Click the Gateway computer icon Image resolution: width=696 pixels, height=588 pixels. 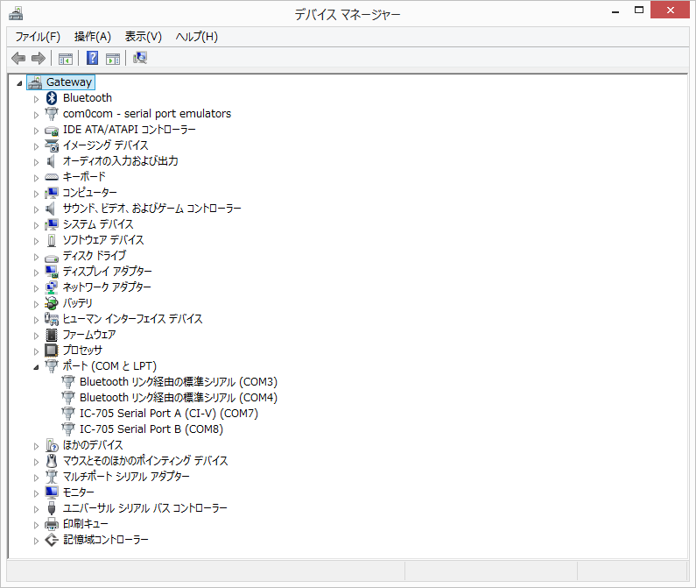(x=35, y=82)
